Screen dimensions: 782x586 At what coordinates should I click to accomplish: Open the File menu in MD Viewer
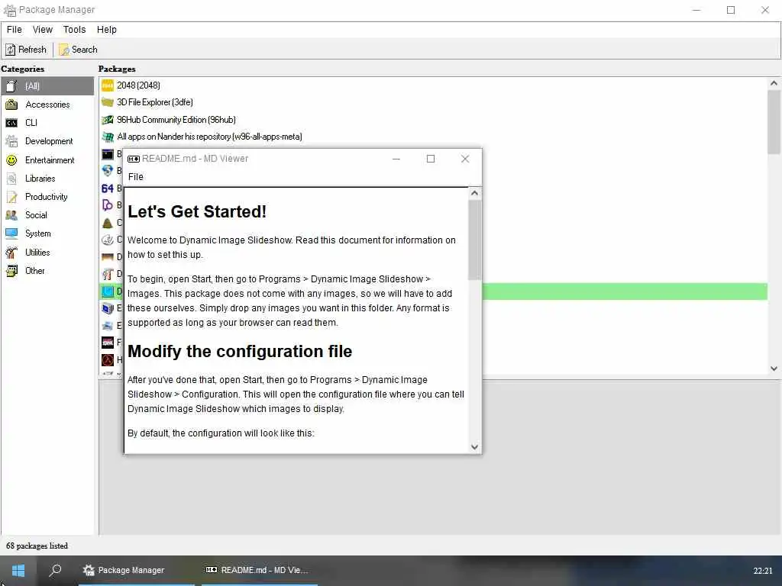coord(136,177)
